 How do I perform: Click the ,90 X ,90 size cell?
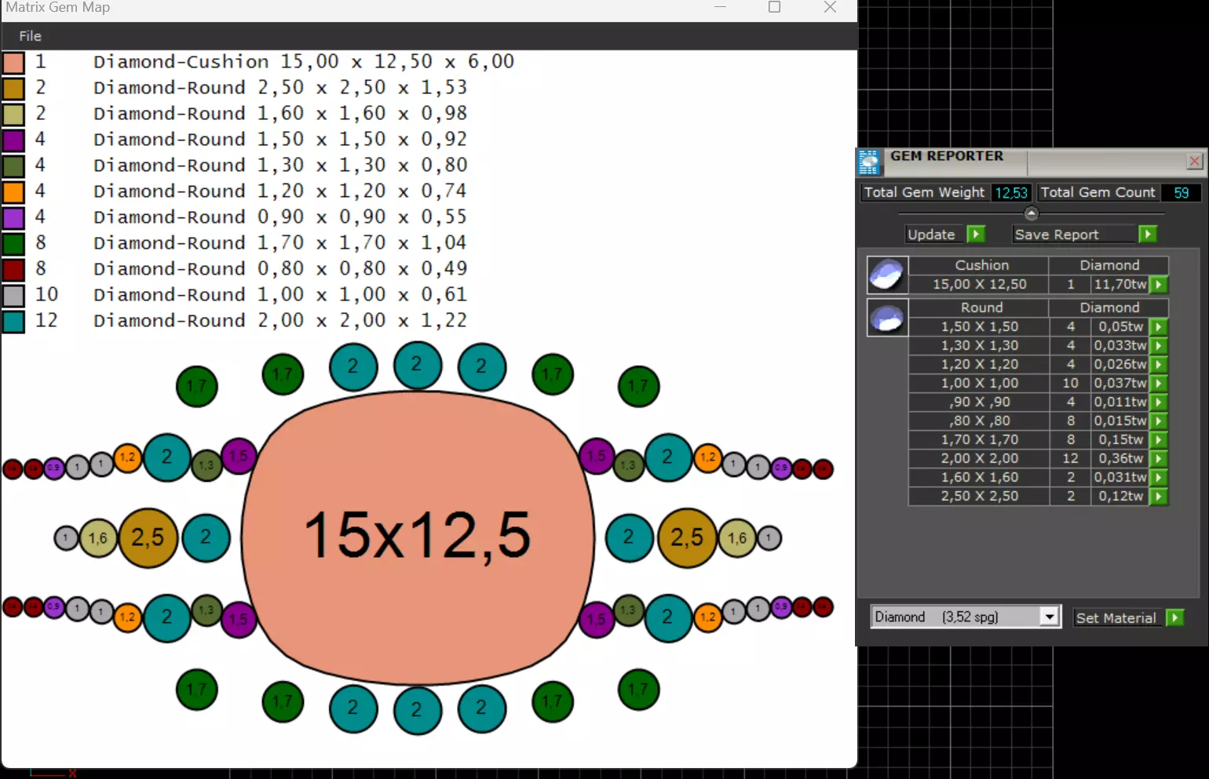(979, 402)
